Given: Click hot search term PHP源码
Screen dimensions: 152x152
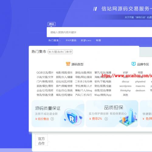Looking at the screenshot, I should (x=71, y=40).
